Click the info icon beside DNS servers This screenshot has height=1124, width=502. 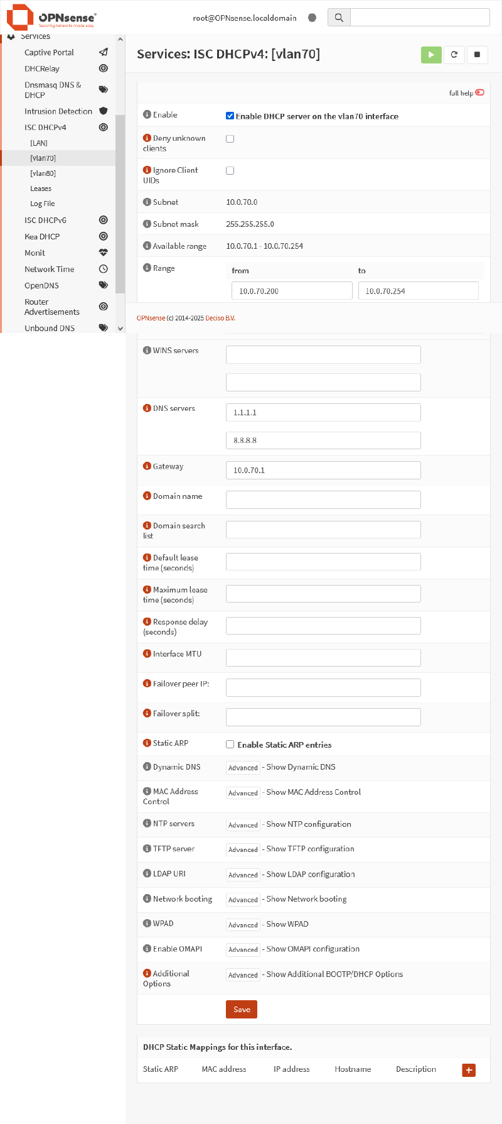[x=147, y=408]
